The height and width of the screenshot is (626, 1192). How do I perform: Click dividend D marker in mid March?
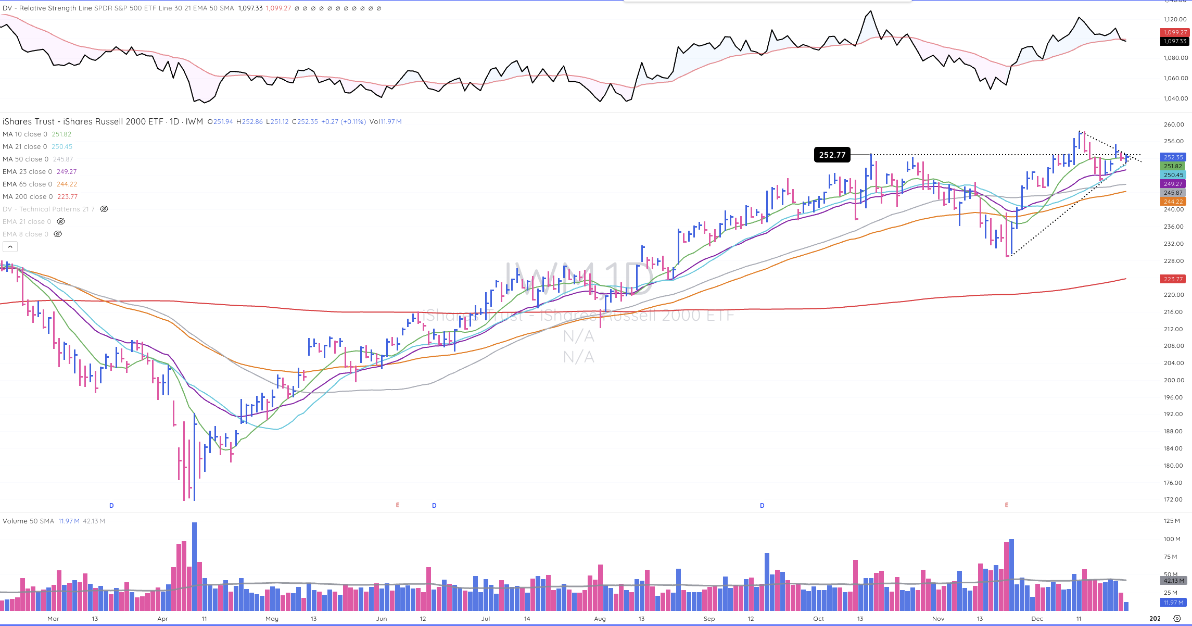[x=111, y=506]
